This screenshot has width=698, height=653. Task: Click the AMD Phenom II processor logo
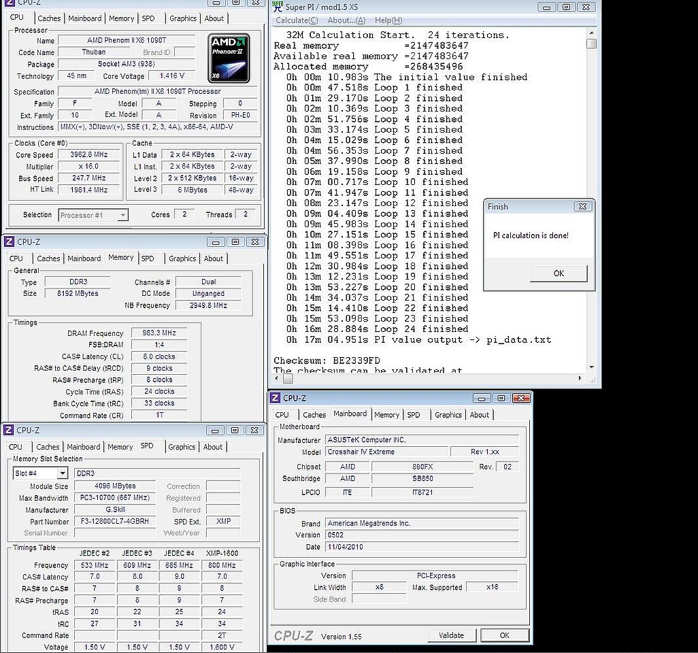[x=229, y=58]
